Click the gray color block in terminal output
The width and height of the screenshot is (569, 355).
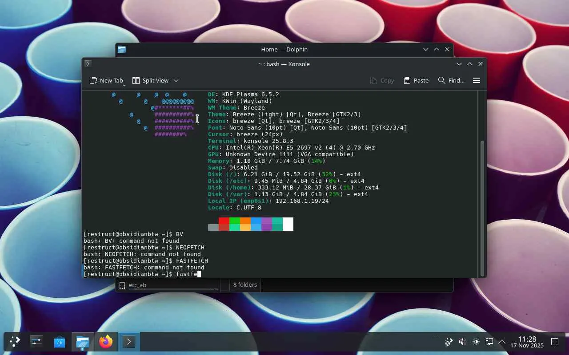point(213,227)
